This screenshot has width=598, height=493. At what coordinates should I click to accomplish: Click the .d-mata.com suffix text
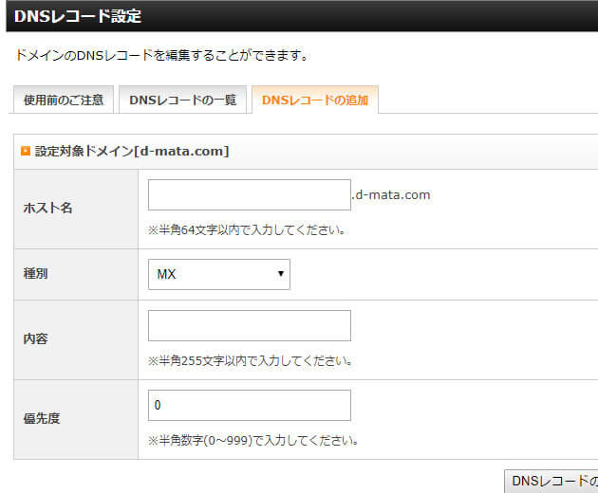point(391,195)
